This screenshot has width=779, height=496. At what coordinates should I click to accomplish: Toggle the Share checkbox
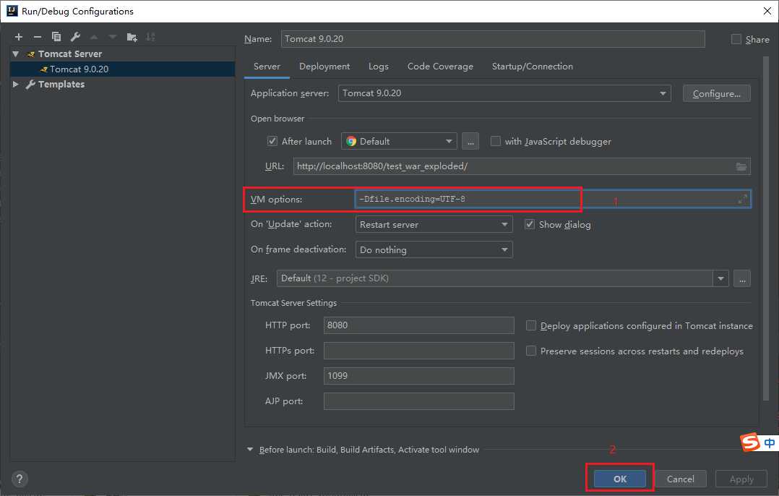pyautogui.click(x=736, y=39)
